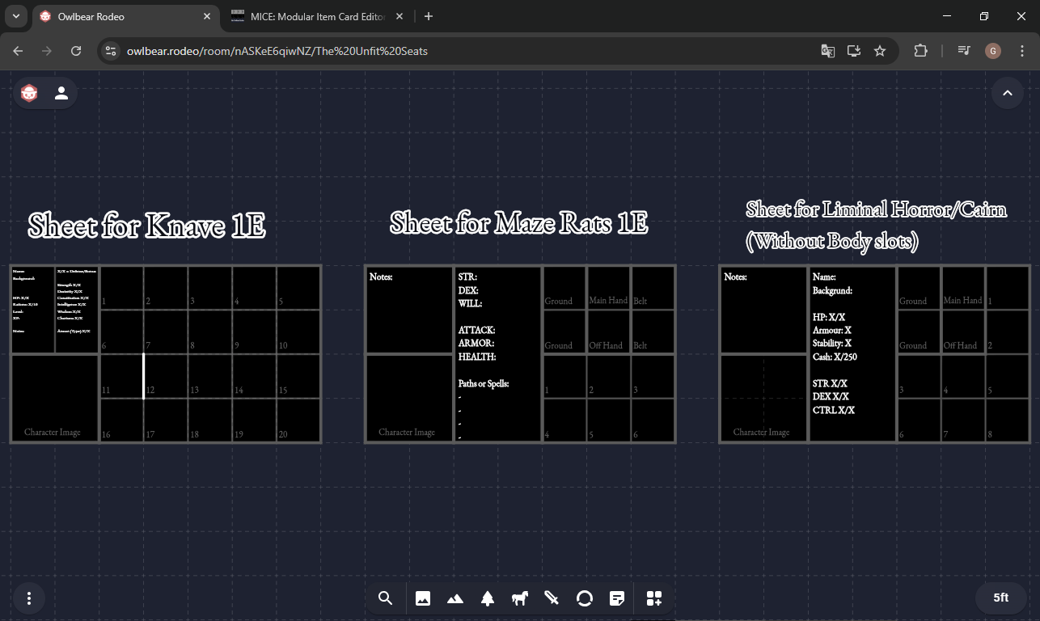Click the Notes box on the Maze Rats sheet

(x=408, y=310)
